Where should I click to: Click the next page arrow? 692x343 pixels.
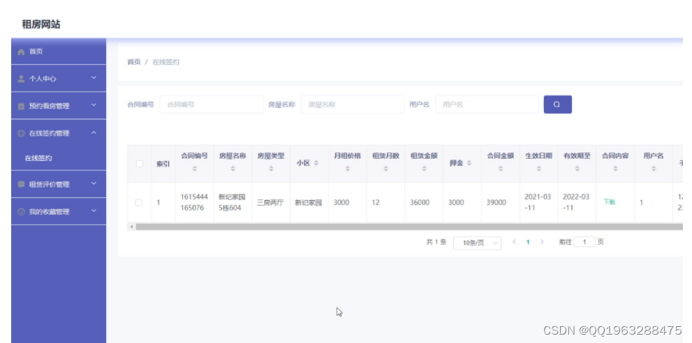[x=542, y=242]
